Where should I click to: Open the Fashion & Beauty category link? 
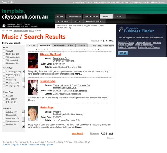(x=126, y=42)
